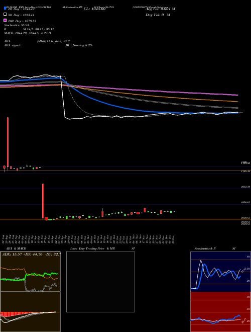Click inside the empty intraday trading price chart box

pyautogui.click(x=100, y=282)
